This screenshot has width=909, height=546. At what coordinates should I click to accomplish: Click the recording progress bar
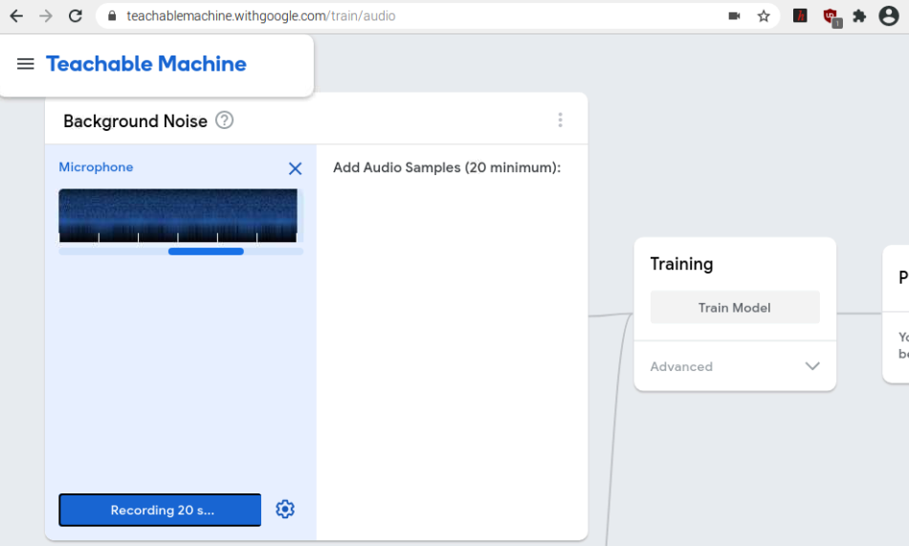[181, 251]
